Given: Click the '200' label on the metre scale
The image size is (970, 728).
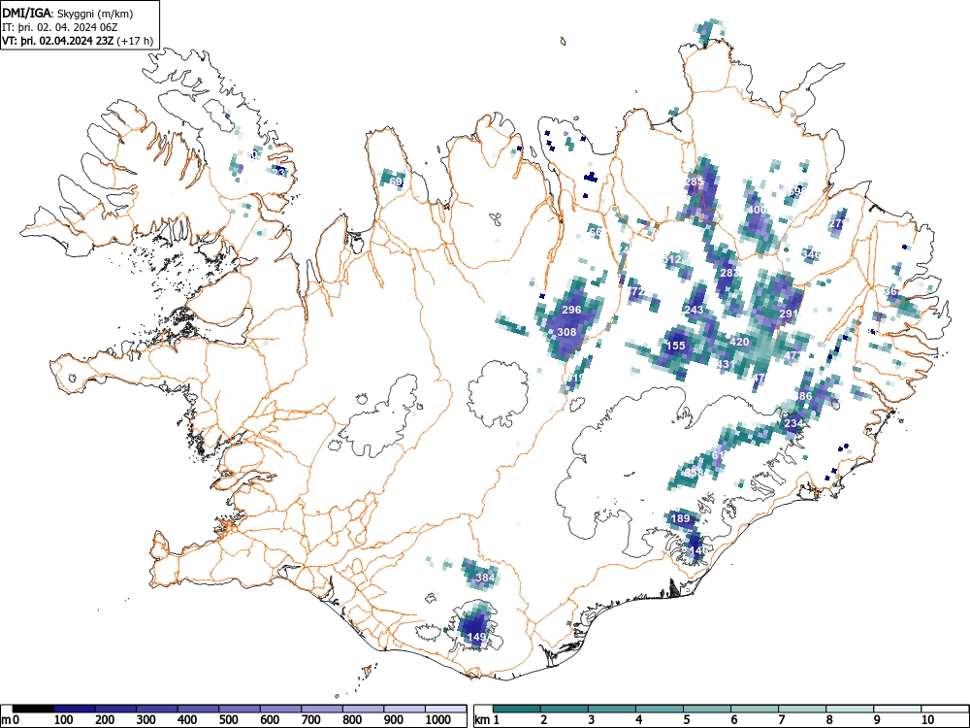Looking at the screenshot, I should (105, 720).
